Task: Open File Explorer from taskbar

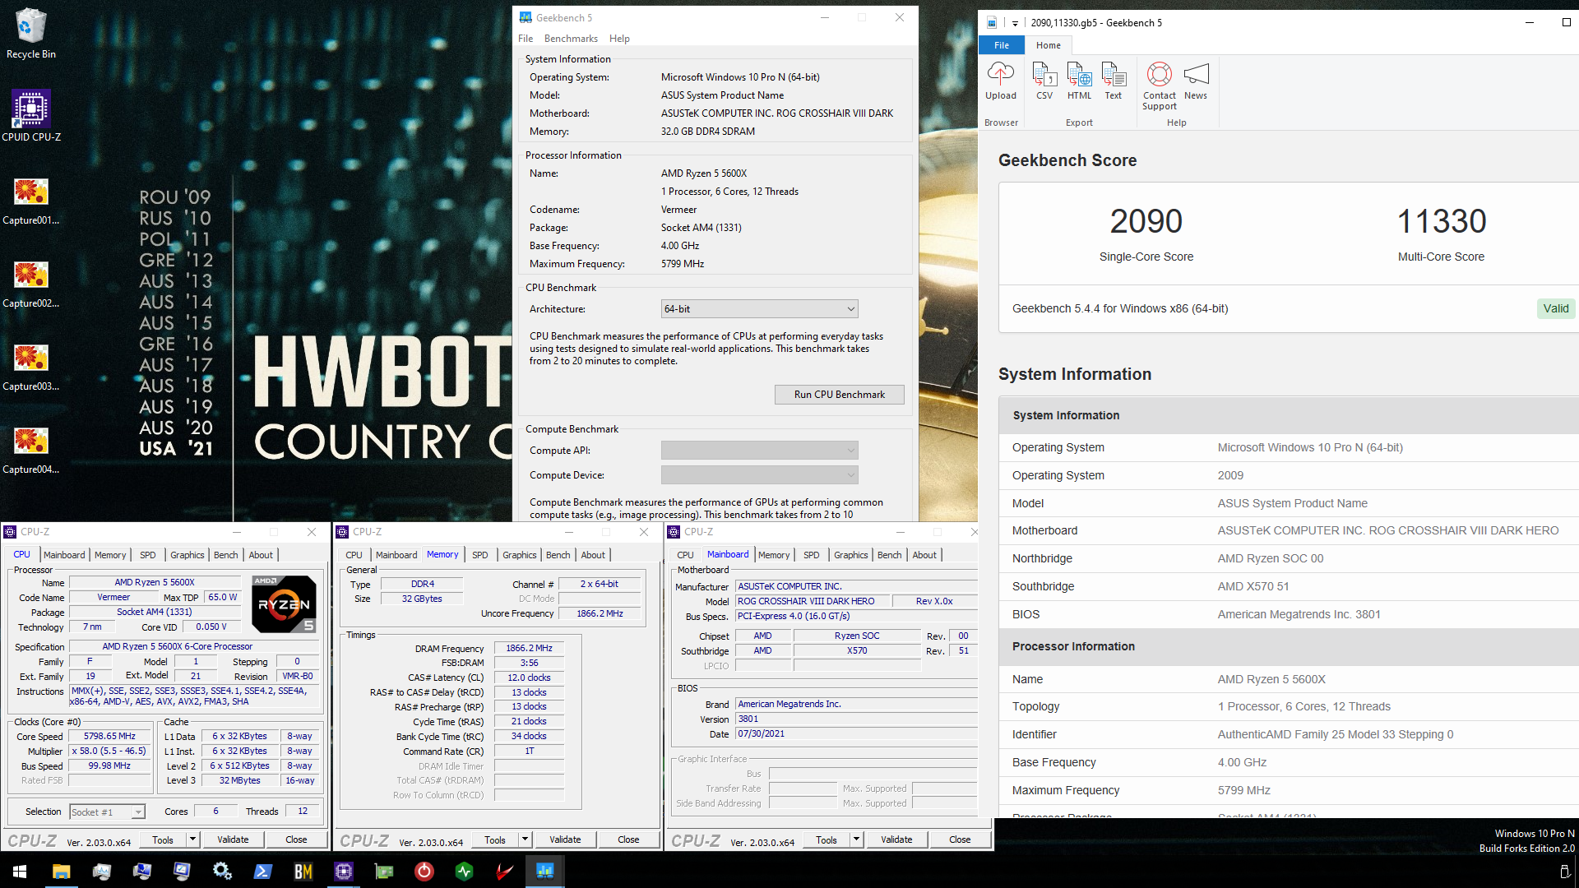Action: [x=62, y=872]
